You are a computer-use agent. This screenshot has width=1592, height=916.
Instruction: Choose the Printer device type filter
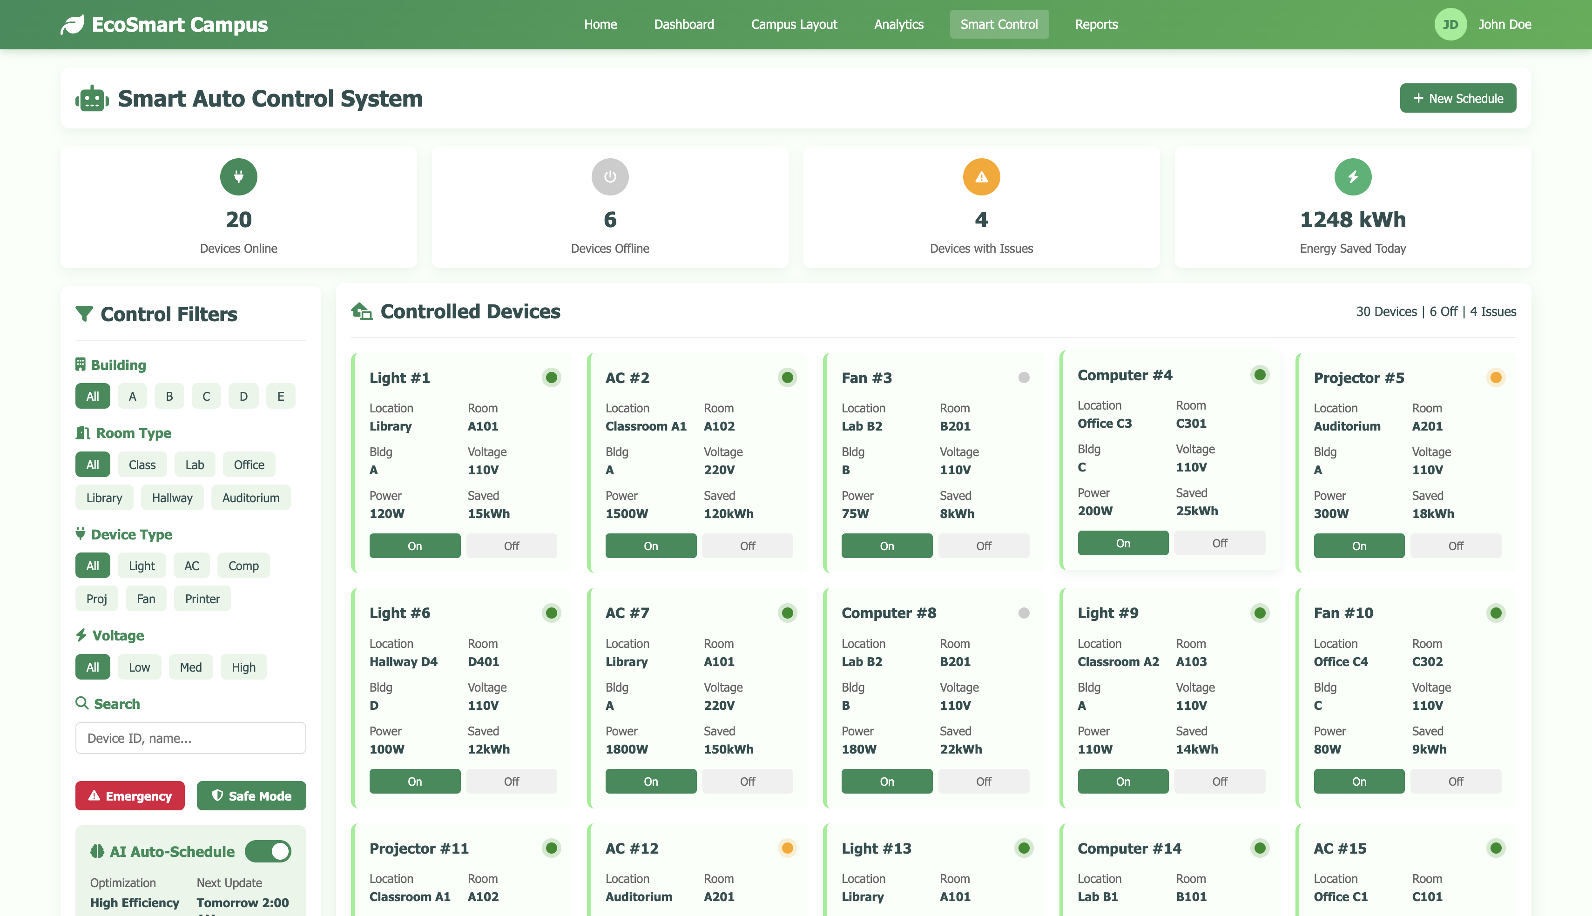pos(202,599)
